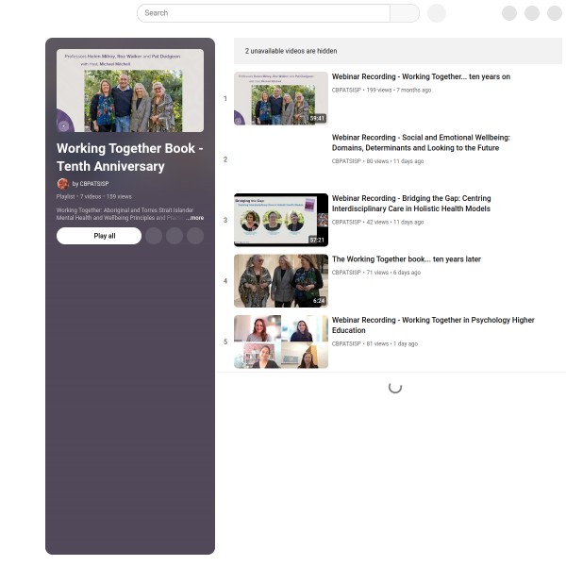This screenshot has width=566, height=566.
Task: Open 'Social and Emotional Wellbeing' webinar title
Action: 421,142
